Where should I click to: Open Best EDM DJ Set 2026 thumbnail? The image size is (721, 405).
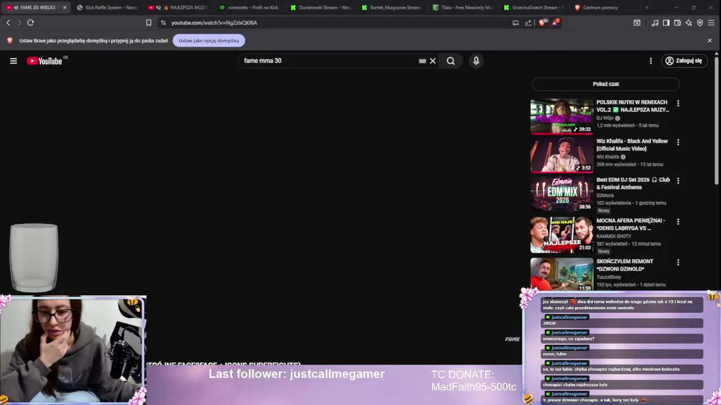pos(562,194)
